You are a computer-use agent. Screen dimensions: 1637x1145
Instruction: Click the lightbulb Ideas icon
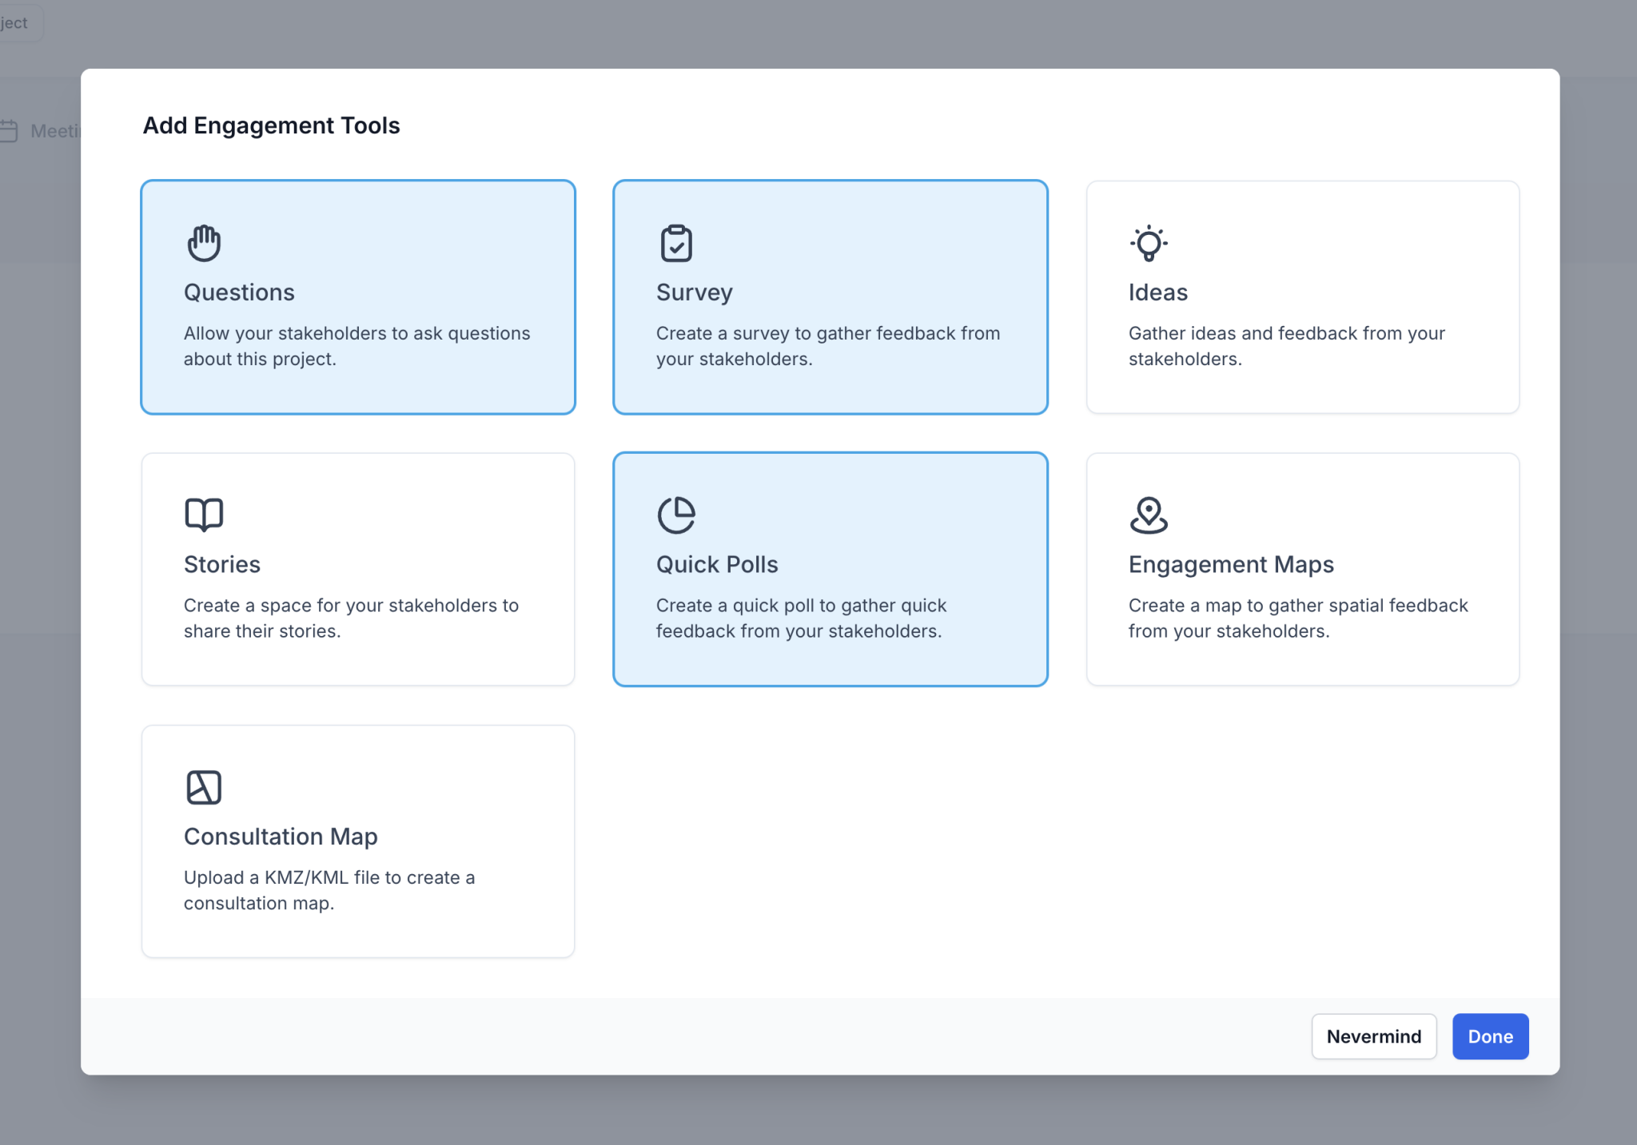tap(1149, 243)
